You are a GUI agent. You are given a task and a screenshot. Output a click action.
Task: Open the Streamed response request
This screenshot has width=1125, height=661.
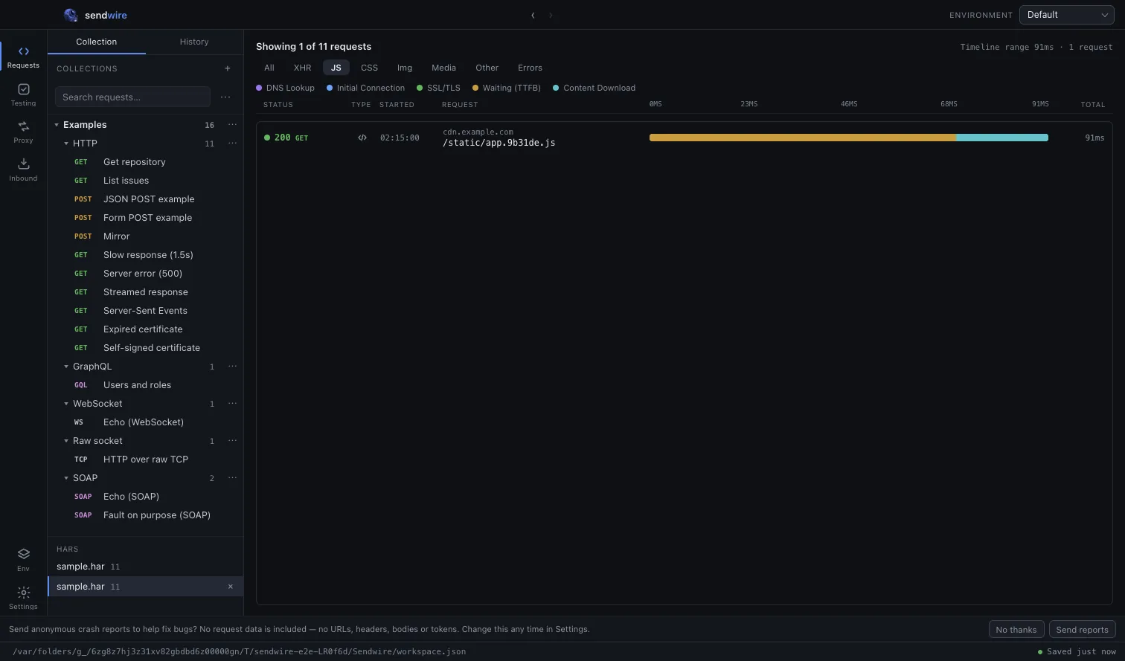(x=146, y=291)
